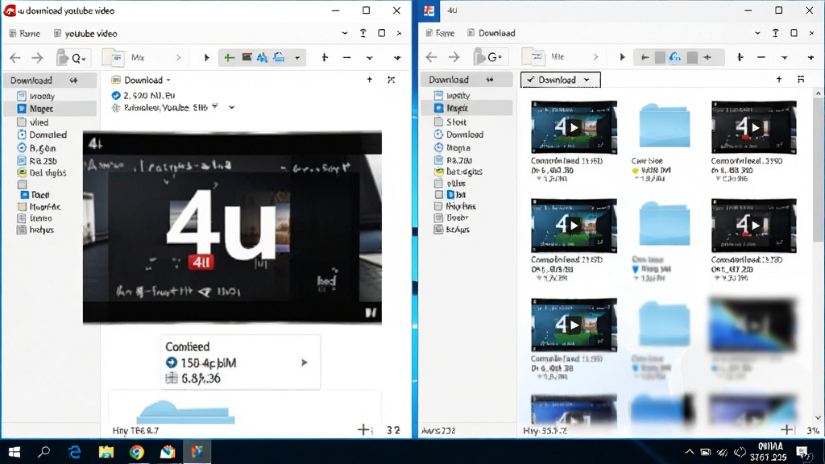The width and height of the screenshot is (825, 464).
Task: Click the 2,590 MJ.Eu line in left window
Action: 143,95
